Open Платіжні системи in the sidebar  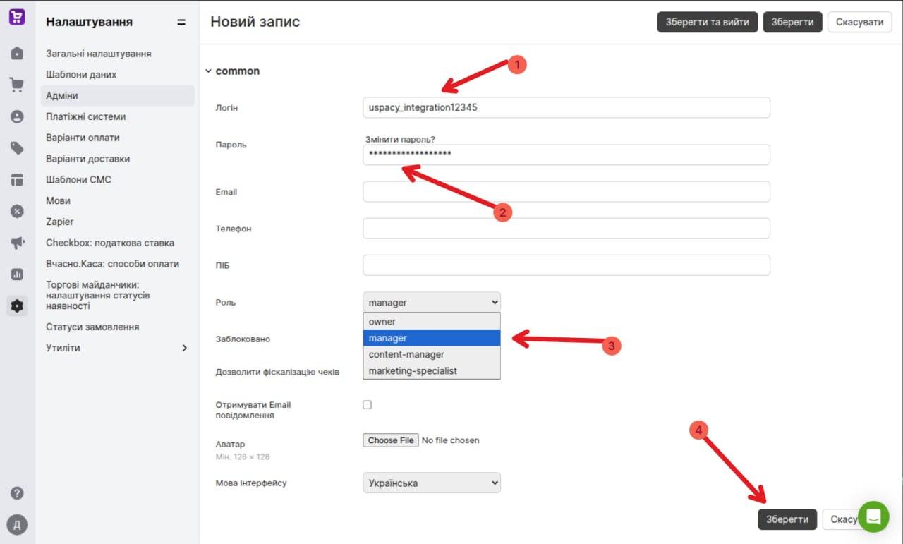[86, 116]
